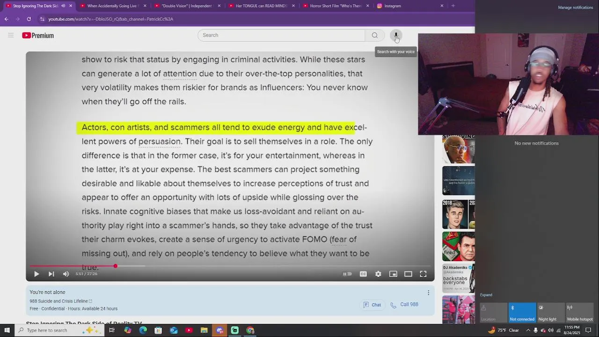Open Task View on taskbar
Viewport: 599px width, 337px height.
[112, 330]
